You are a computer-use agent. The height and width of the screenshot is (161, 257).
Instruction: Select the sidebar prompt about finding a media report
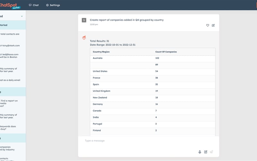click(x=9, y=103)
